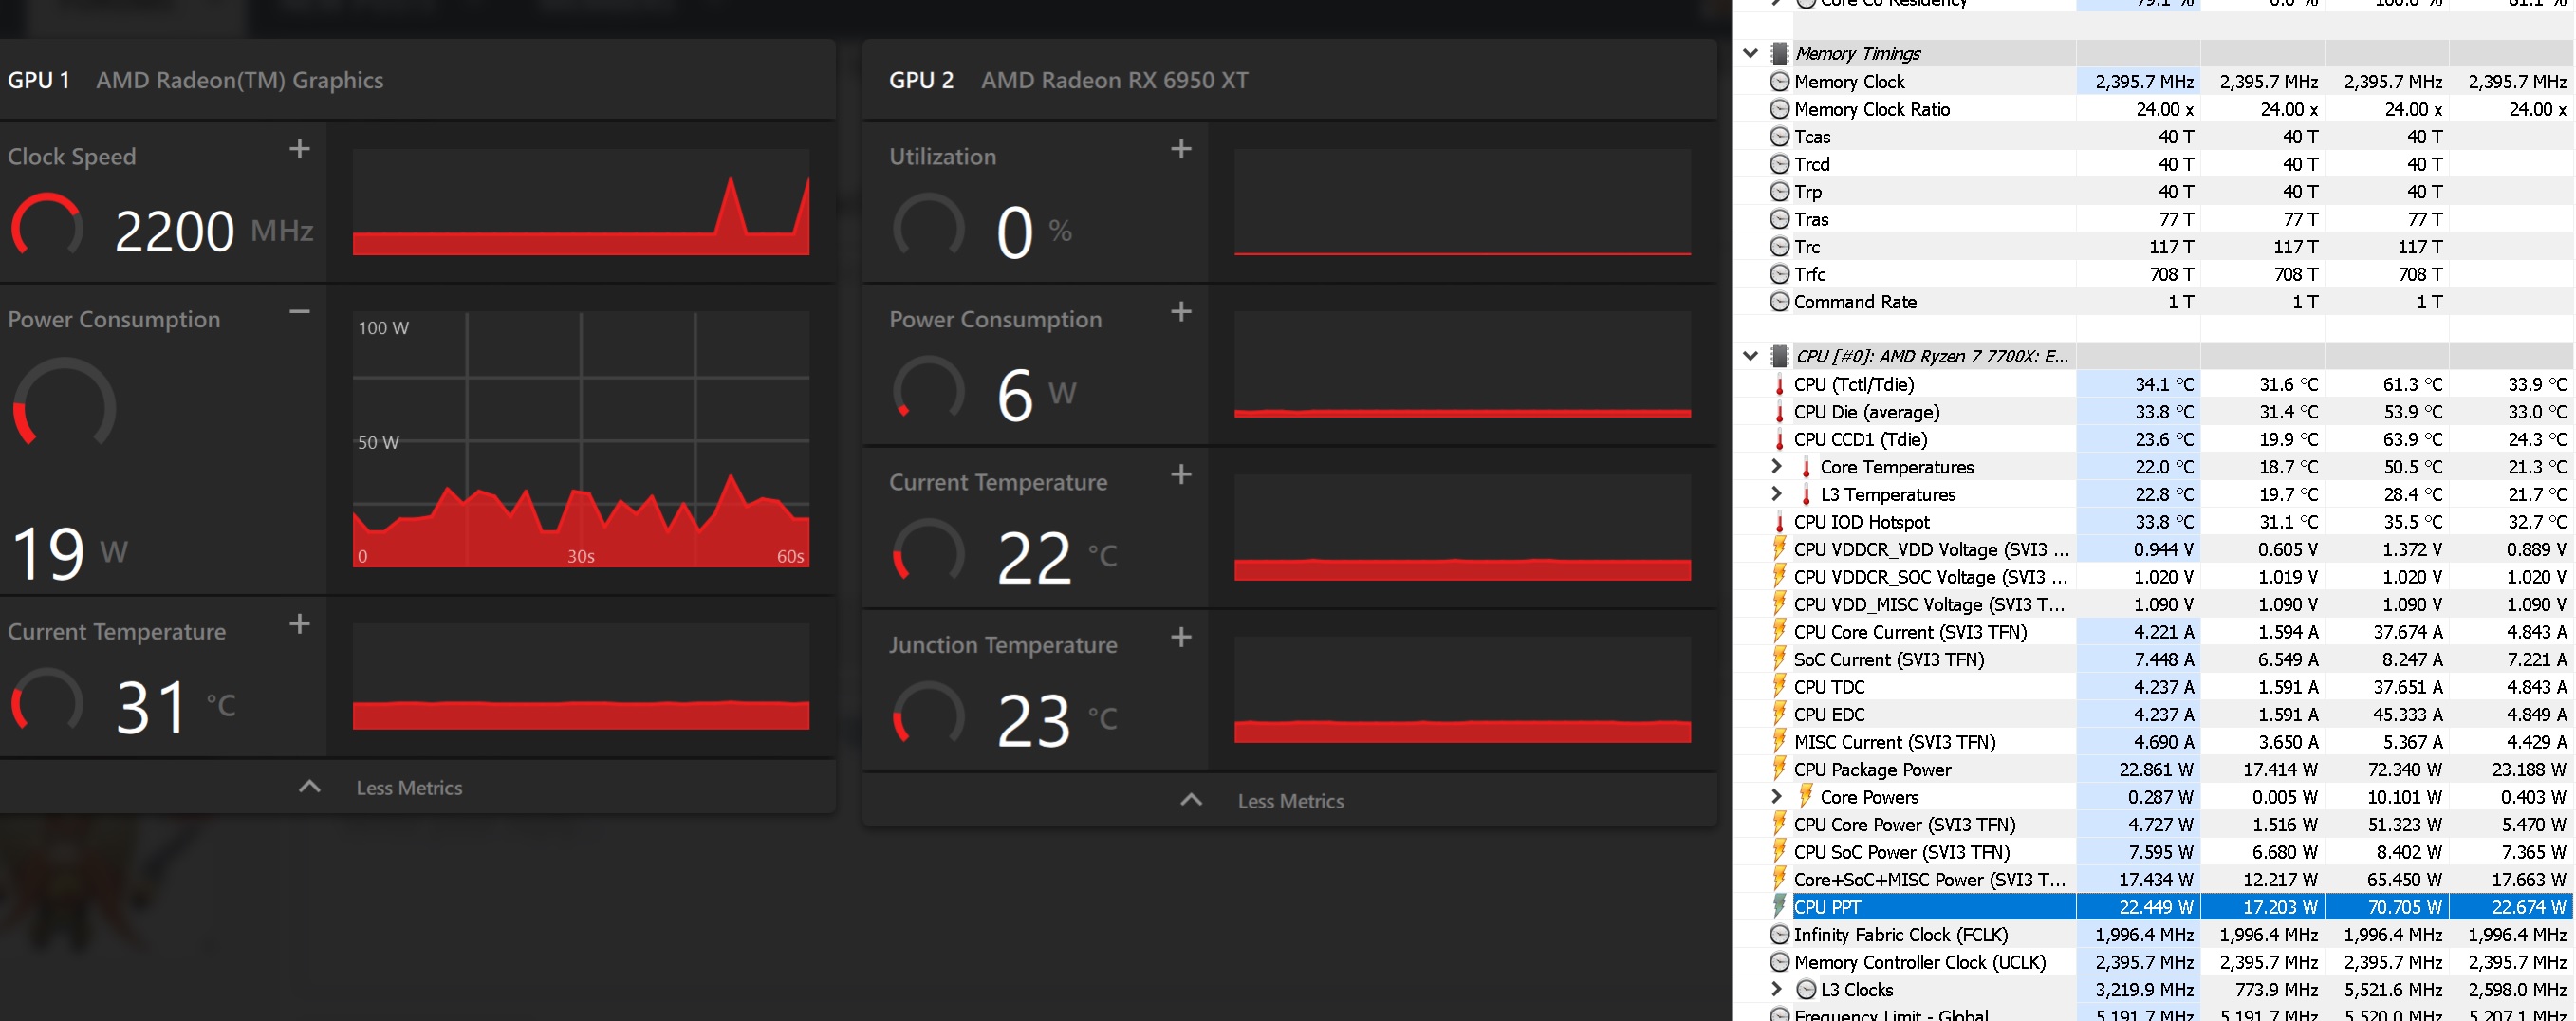Image resolution: width=2576 pixels, height=1021 pixels.
Task: Click thermometer icon for CPU CCD1 (Tdie)
Action: tap(1779, 439)
